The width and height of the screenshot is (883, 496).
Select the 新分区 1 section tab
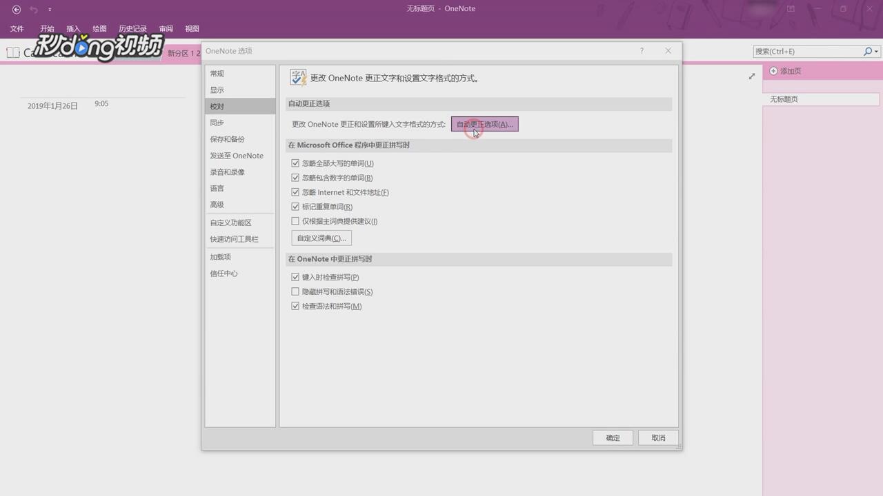(183, 53)
